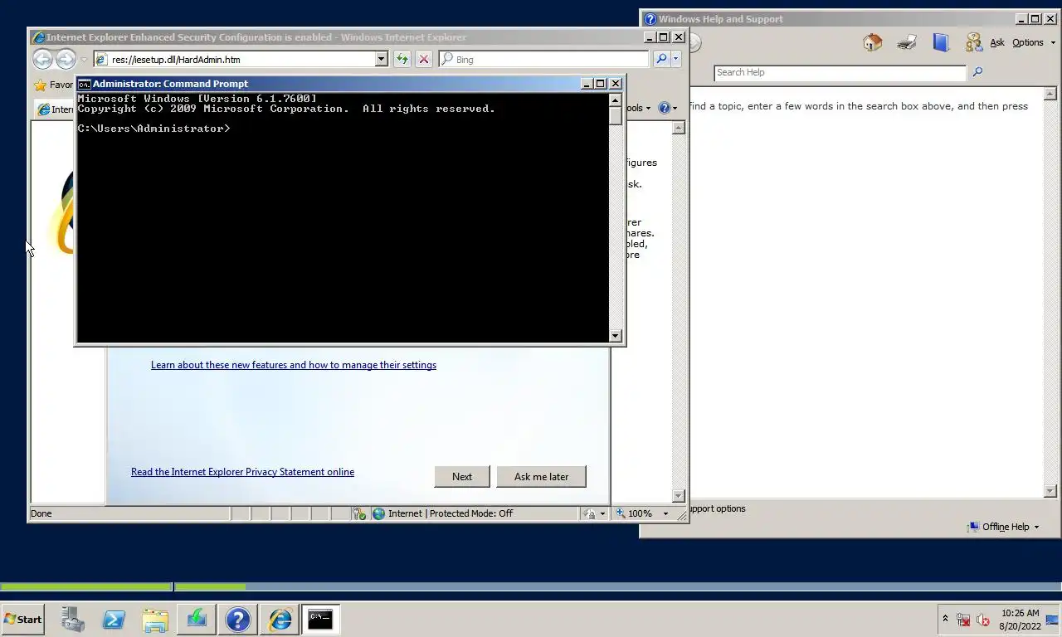
Task: Launch Windows PowerShell from the taskbar
Action: (x=114, y=619)
